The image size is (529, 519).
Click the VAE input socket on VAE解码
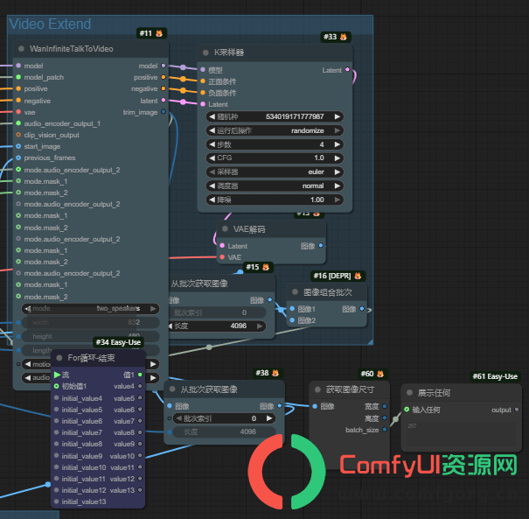pyautogui.click(x=222, y=257)
